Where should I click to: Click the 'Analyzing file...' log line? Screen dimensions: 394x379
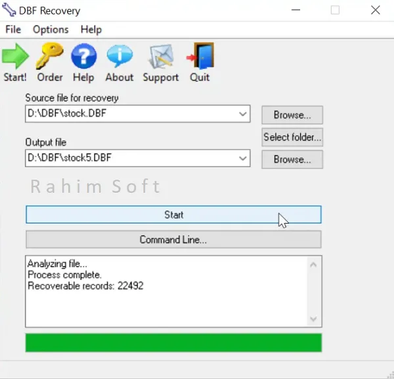(x=57, y=264)
